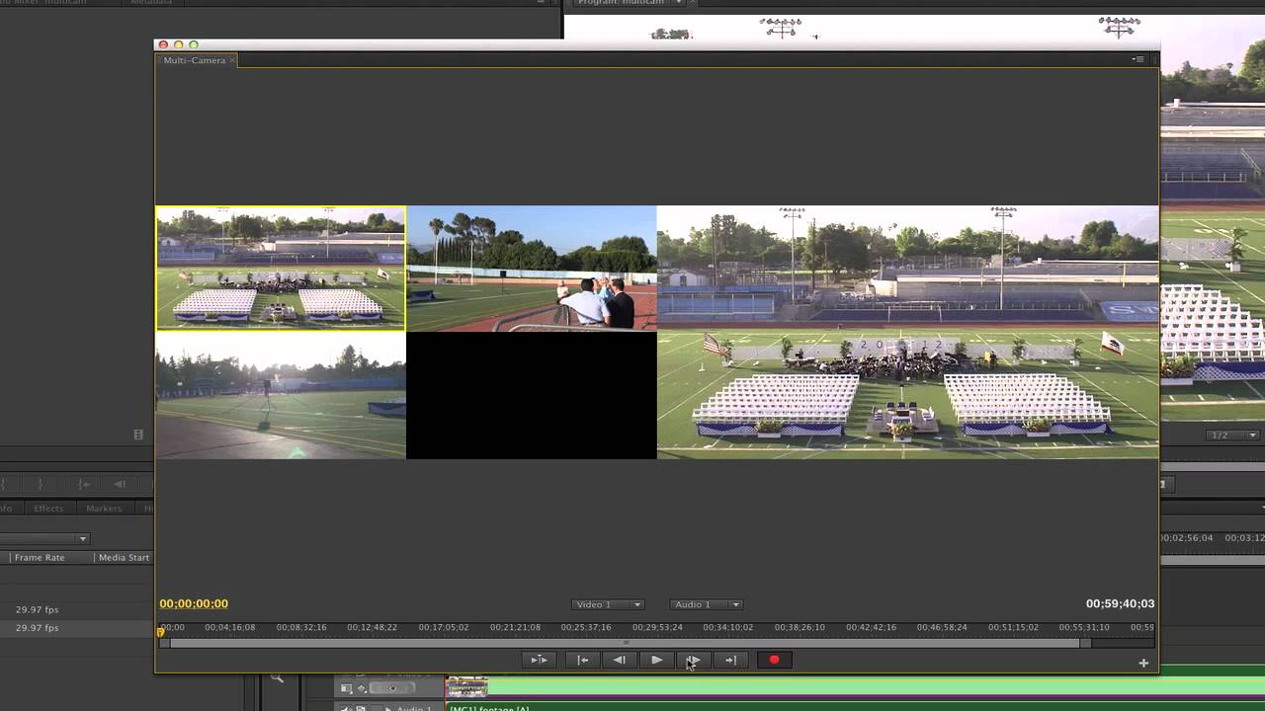Click the large multi-camera output preview

coord(907,332)
